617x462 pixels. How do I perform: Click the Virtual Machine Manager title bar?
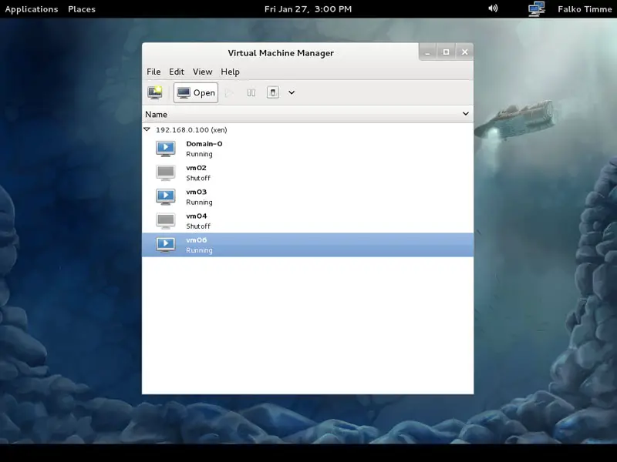(x=281, y=52)
